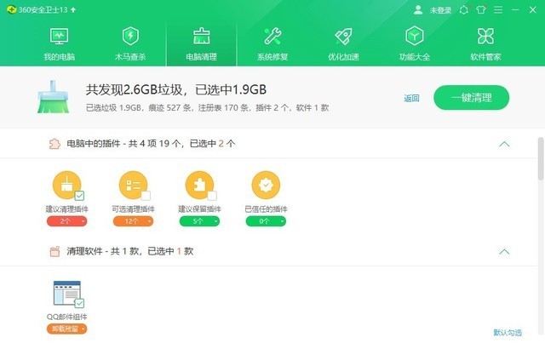Click the 我的电脑 tab label
The height and width of the screenshot is (343, 545).
(x=59, y=57)
